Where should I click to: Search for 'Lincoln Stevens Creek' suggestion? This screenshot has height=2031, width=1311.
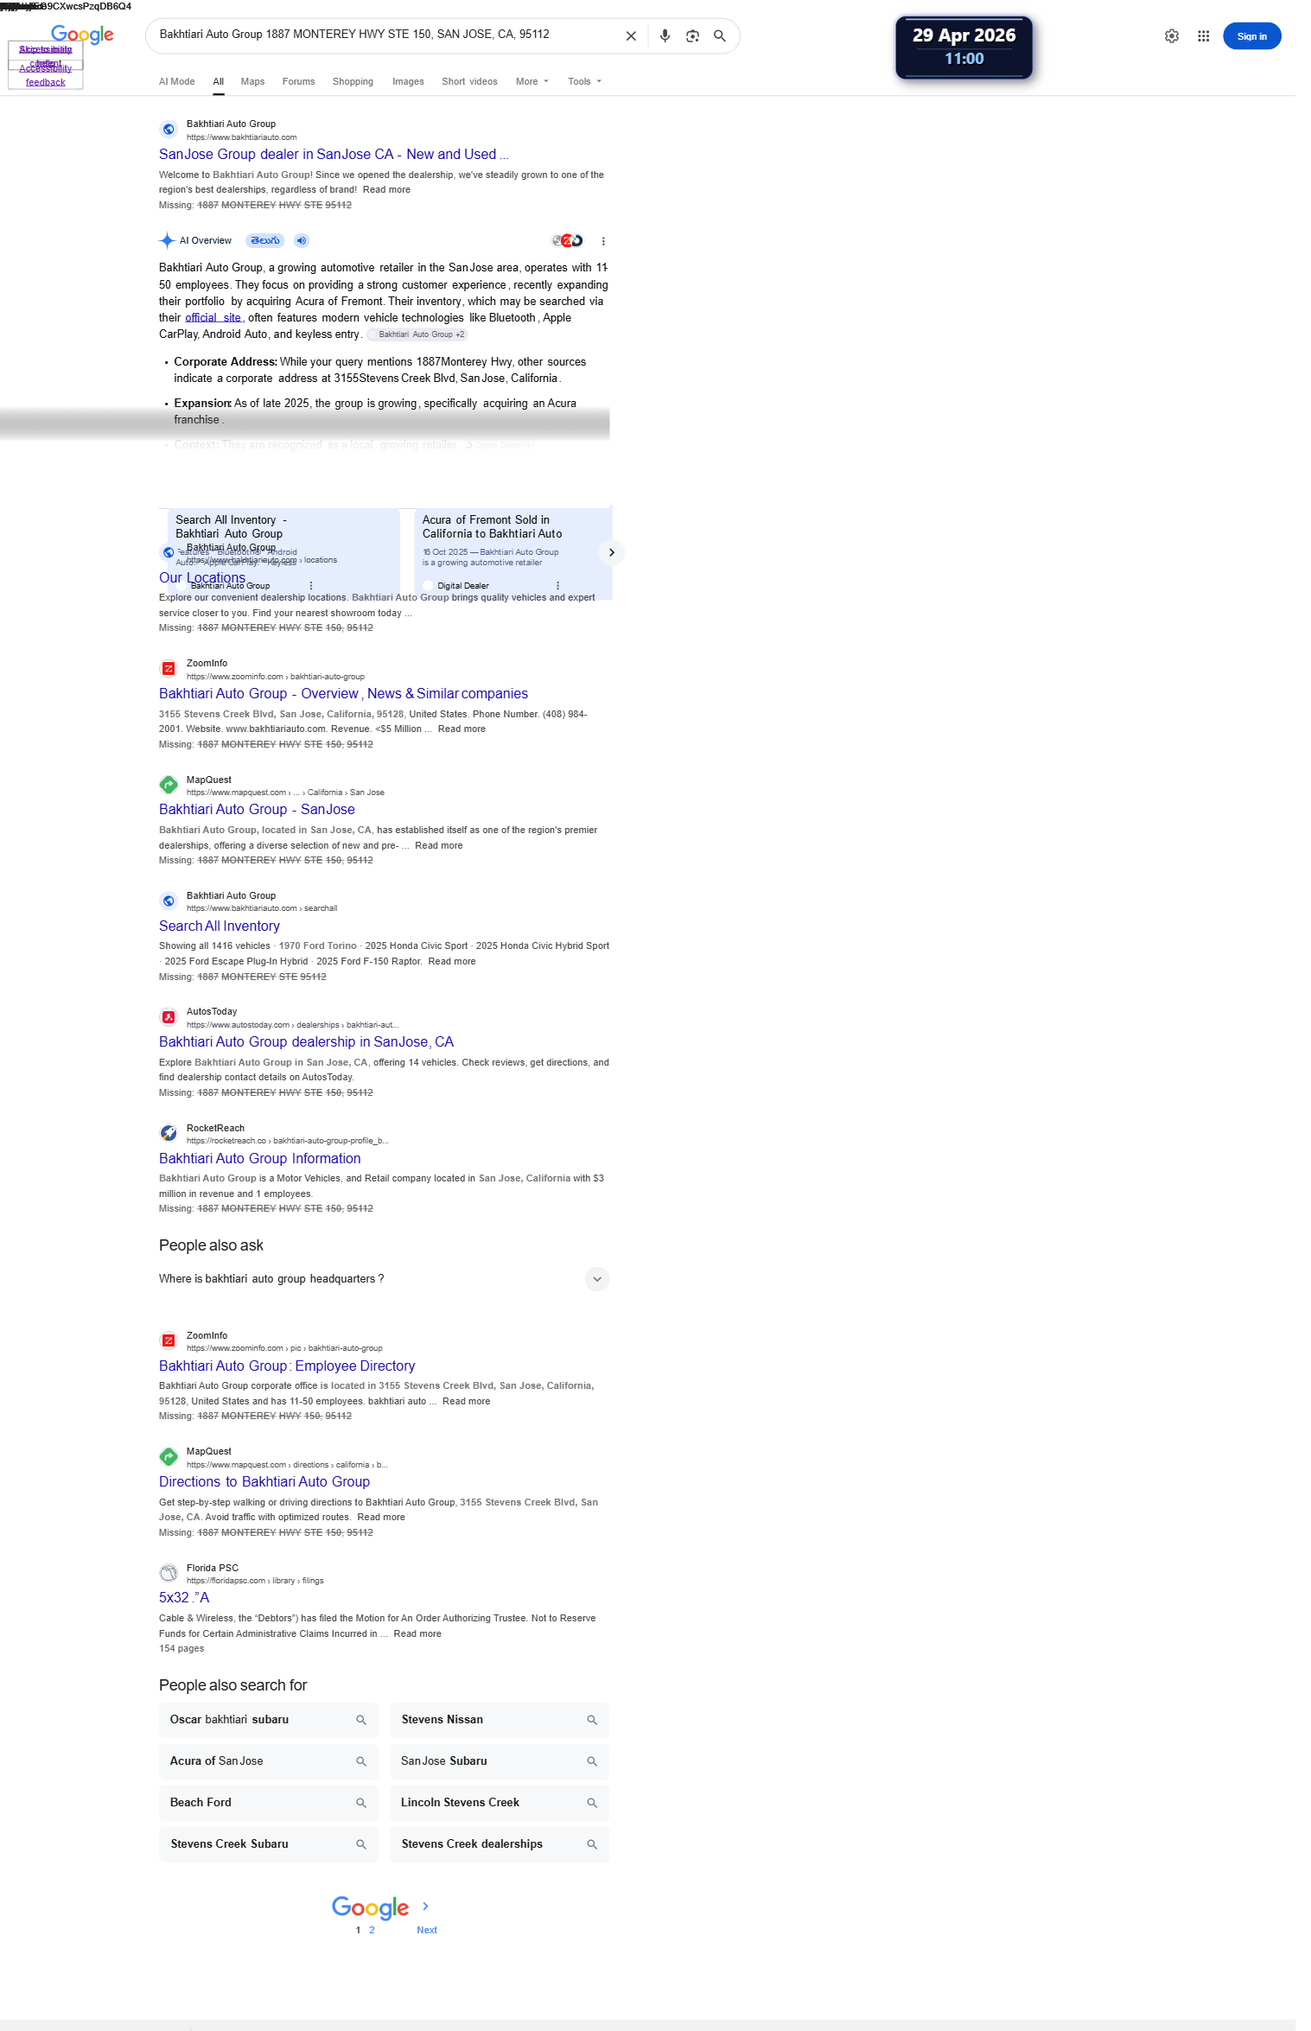pyautogui.click(x=500, y=1803)
